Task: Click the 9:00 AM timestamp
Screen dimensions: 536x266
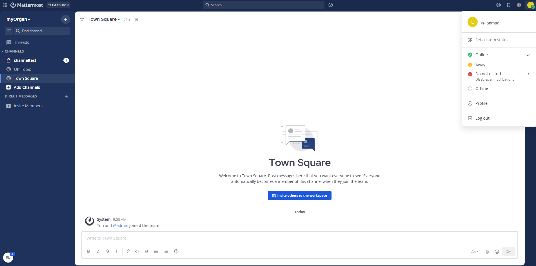Action: click(120, 220)
